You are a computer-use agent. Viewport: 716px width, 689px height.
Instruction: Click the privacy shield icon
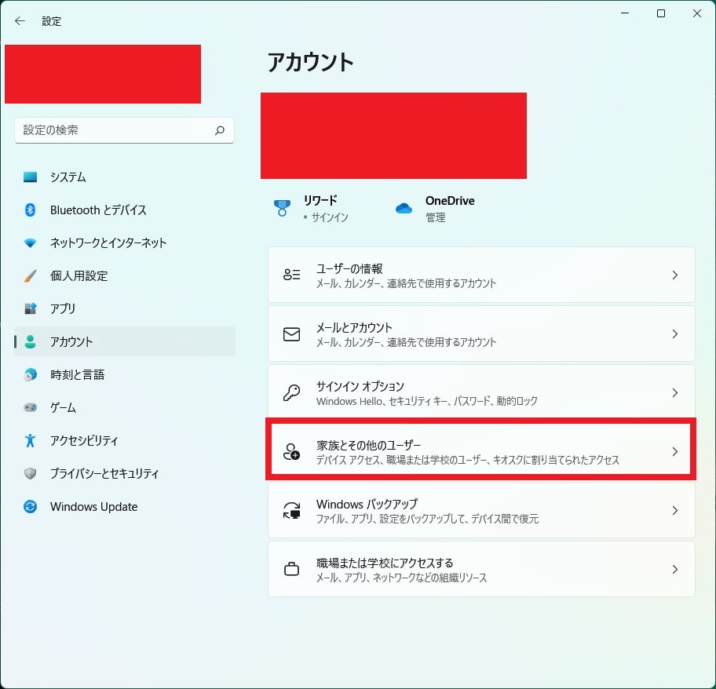coord(30,474)
